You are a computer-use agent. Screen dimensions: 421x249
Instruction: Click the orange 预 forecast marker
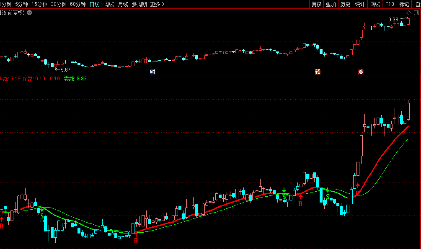tap(318, 72)
